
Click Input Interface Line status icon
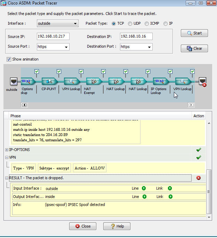144,188
